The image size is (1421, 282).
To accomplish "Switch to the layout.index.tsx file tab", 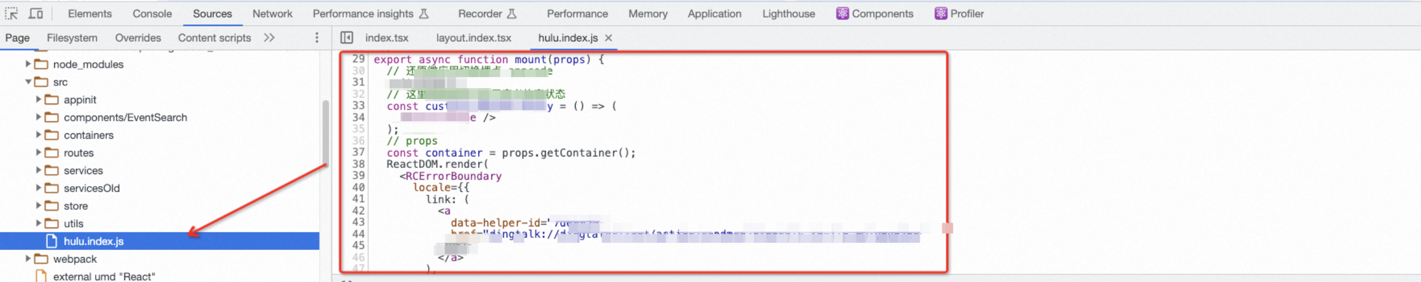I will (x=473, y=37).
